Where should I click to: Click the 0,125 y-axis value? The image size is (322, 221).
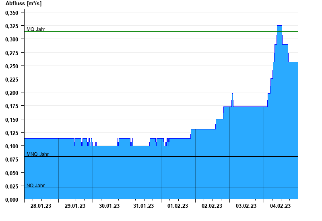pyautogui.click(x=12, y=133)
